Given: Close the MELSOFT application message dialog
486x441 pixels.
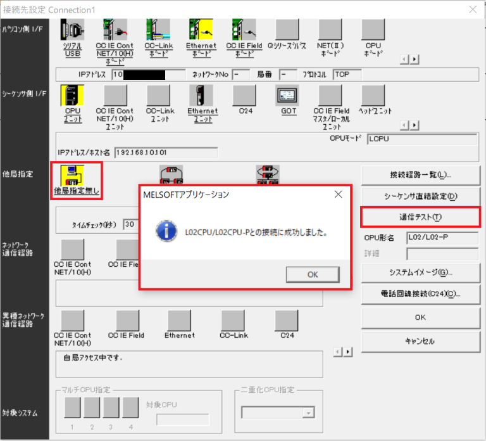Looking at the screenshot, I should 339,195.
